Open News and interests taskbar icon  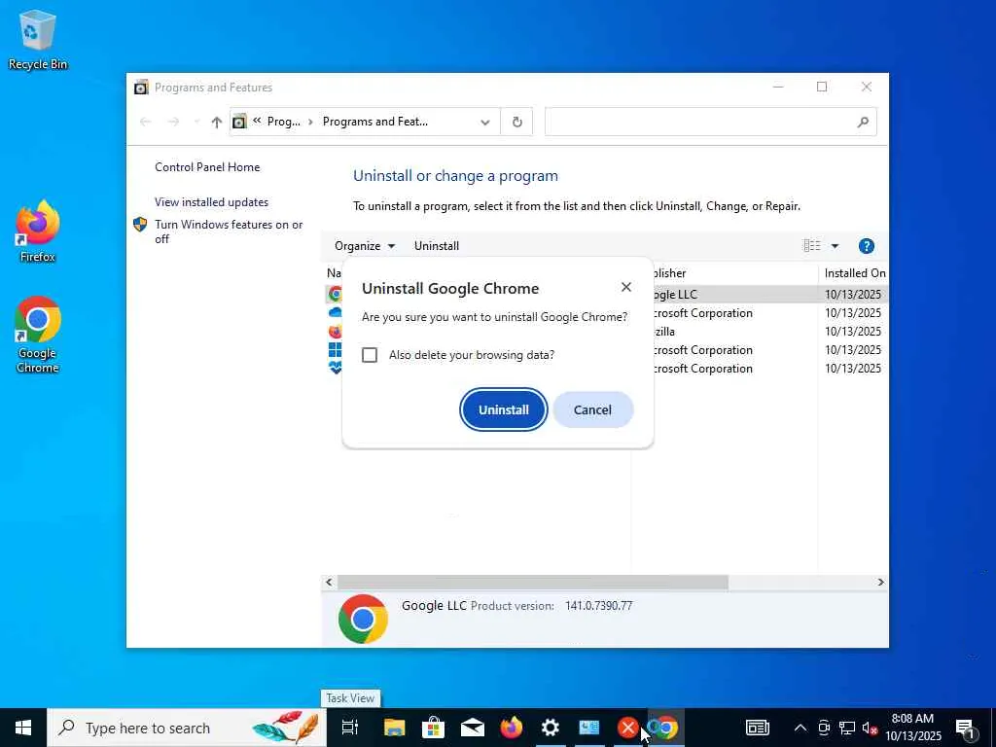click(x=757, y=728)
